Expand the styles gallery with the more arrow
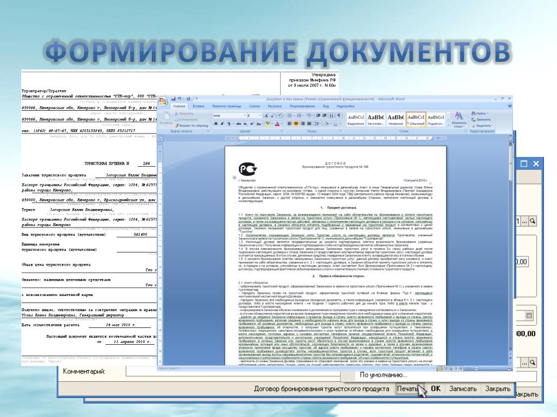The image size is (557, 417). pos(448,124)
